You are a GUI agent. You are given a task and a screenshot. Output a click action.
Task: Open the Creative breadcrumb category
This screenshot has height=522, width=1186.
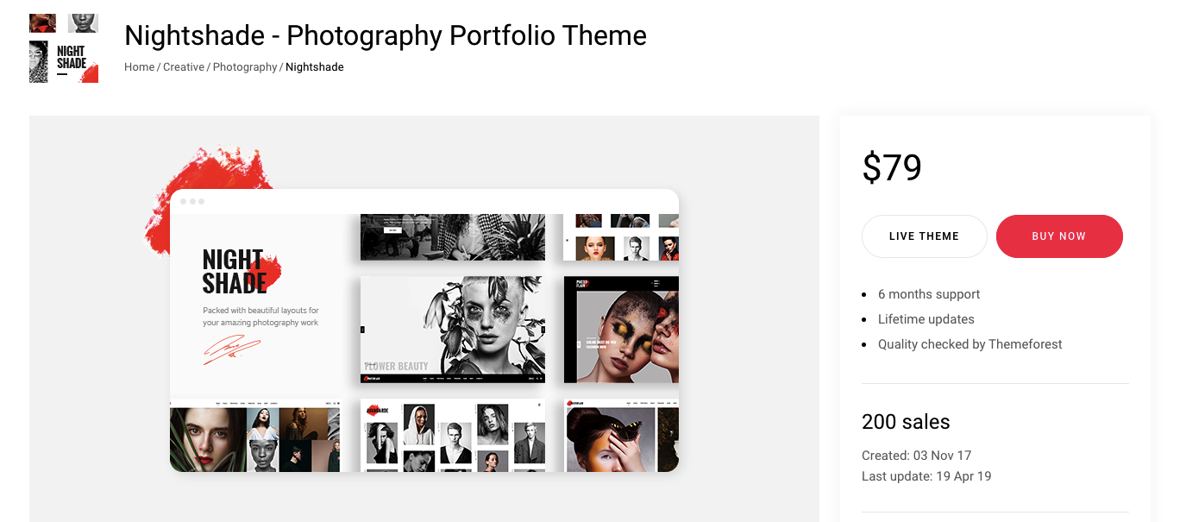point(184,67)
